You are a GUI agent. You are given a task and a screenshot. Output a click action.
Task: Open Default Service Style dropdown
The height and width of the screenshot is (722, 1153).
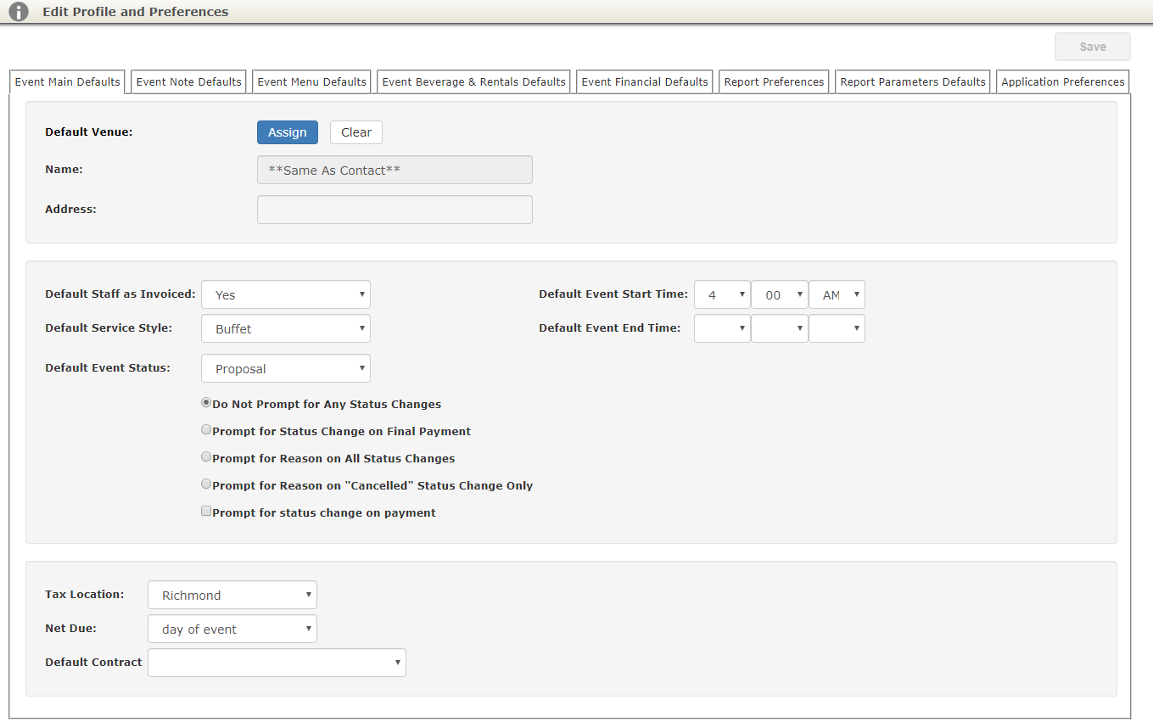[286, 328]
